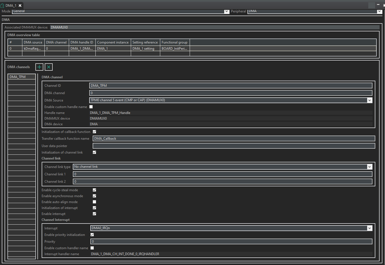Open the Peripheral DMA dropdown

379,11
